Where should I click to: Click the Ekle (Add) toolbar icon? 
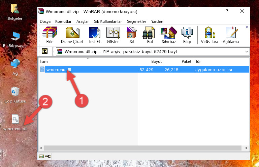(x=50, y=35)
